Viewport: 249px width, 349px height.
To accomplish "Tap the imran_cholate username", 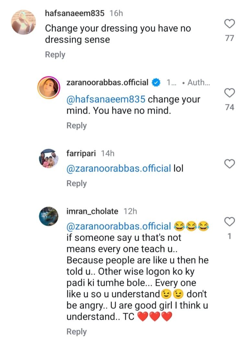I will pos(92,212).
